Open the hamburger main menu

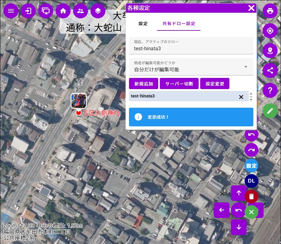pos(11,11)
